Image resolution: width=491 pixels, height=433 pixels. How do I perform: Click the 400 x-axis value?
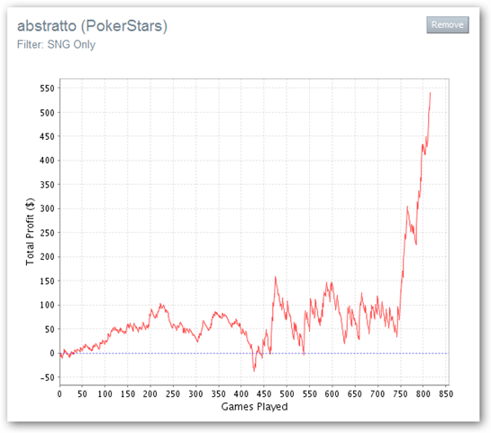coord(241,394)
